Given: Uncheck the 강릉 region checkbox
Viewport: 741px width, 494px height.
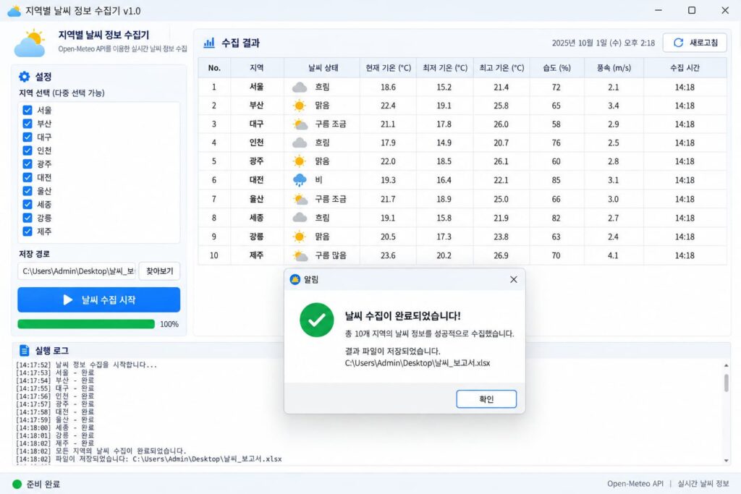Looking at the screenshot, I should point(27,218).
